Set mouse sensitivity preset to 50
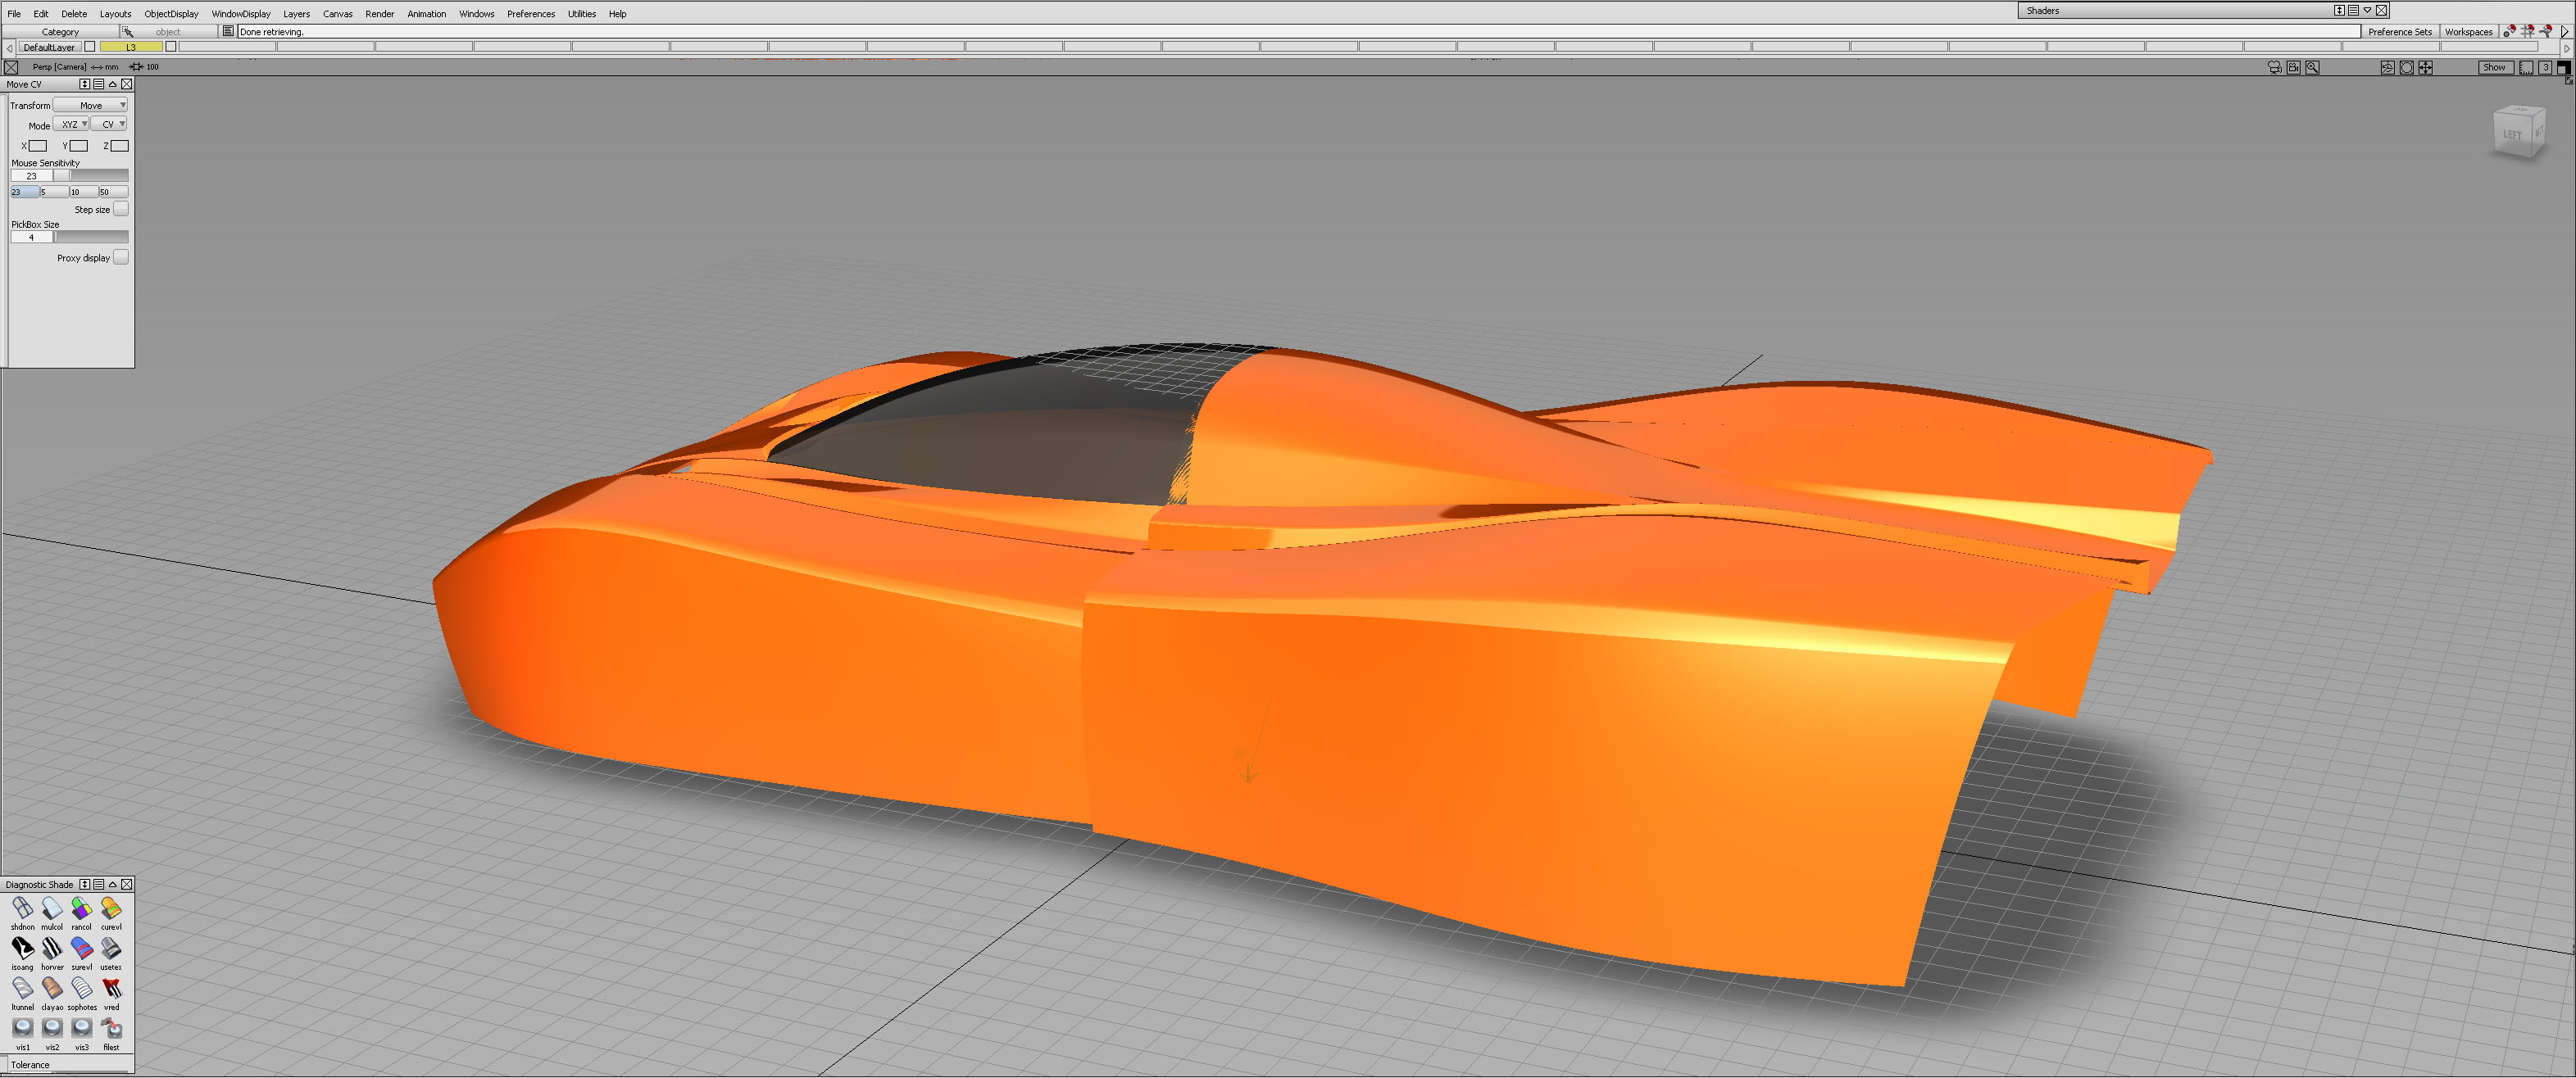Screen dimensions: 2576x1078 113,192
